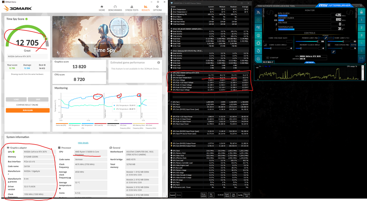The height and width of the screenshot is (201, 367).
Task: Select profile 4 in Afterburner
Action: (x=361, y=43)
